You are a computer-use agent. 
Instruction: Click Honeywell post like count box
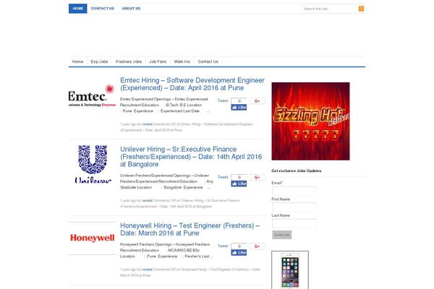pyautogui.click(x=239, y=246)
